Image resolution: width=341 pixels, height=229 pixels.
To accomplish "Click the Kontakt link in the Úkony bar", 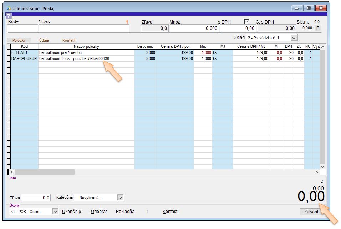I will (170, 212).
